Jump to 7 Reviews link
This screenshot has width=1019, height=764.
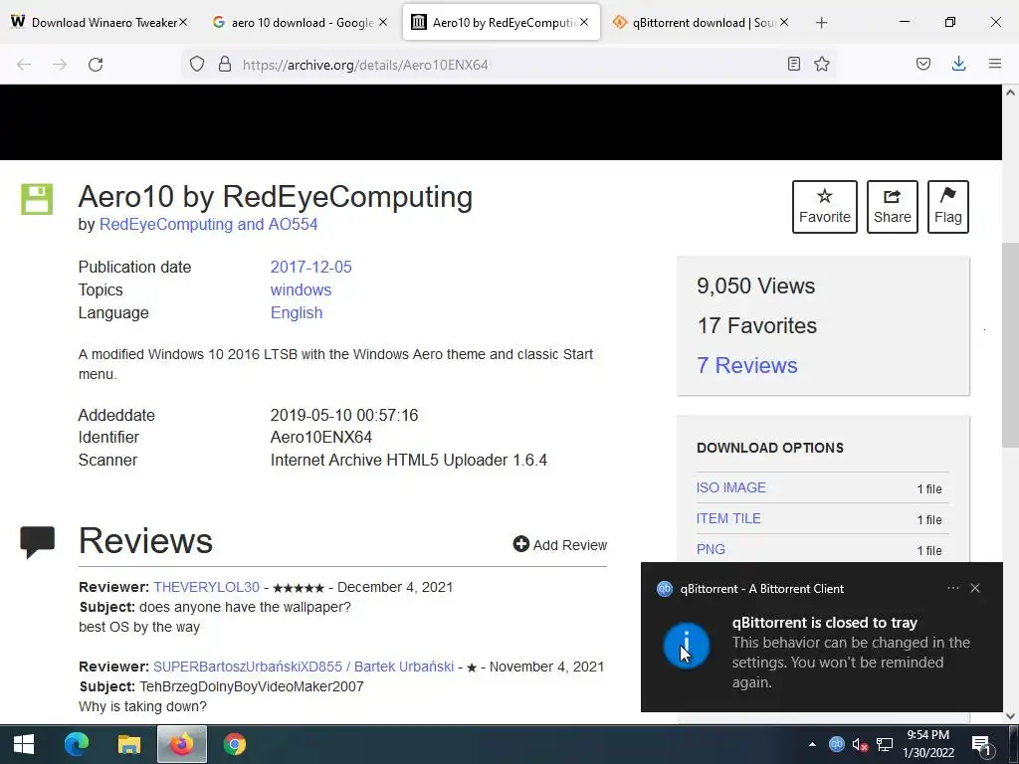pyautogui.click(x=746, y=365)
